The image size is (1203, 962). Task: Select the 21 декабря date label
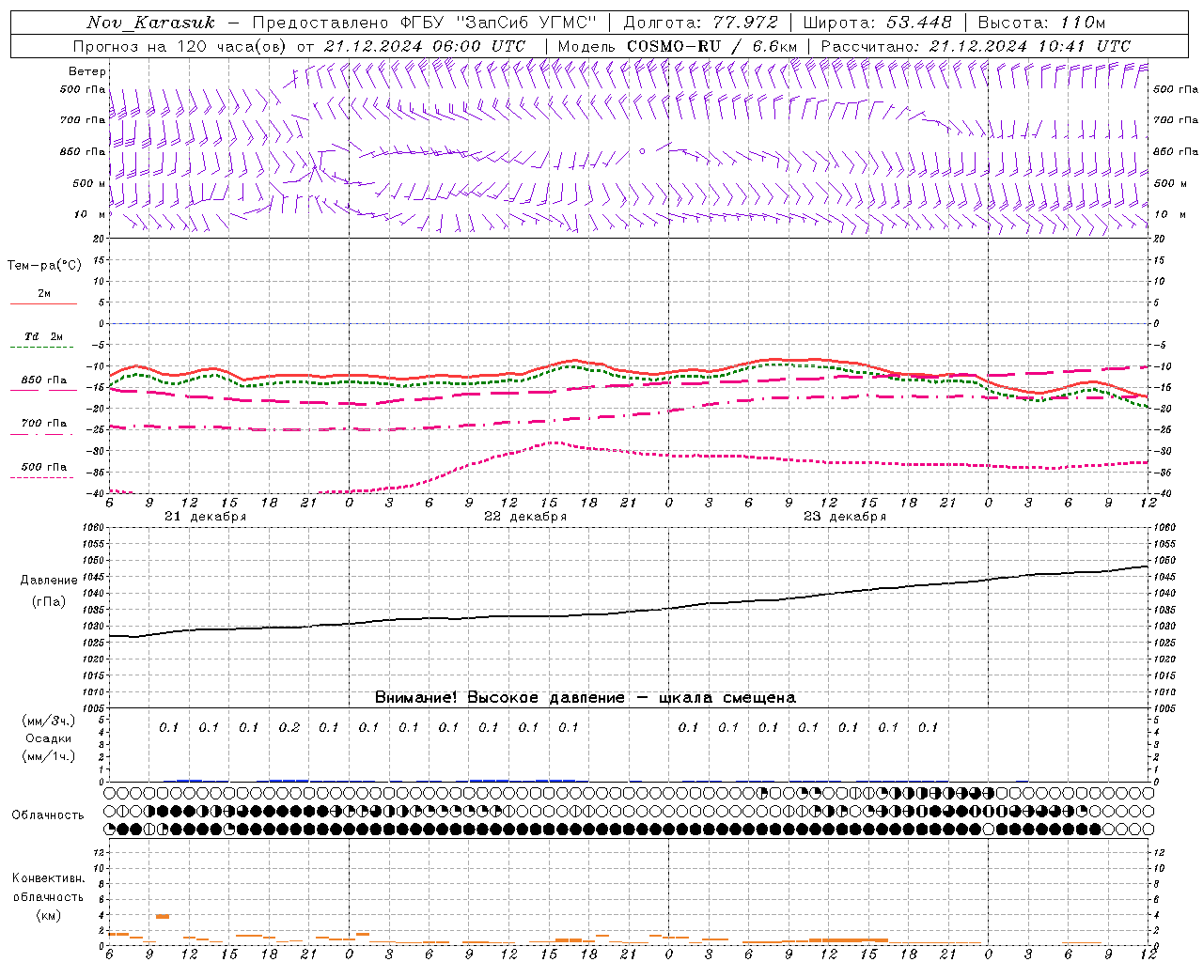pos(205,517)
